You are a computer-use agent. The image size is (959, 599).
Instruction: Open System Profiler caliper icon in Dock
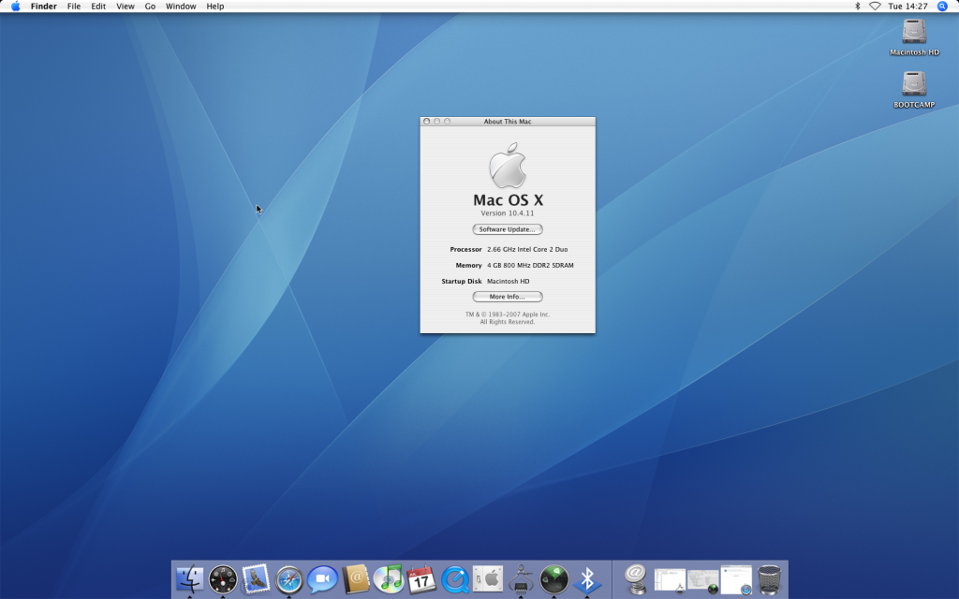521,578
